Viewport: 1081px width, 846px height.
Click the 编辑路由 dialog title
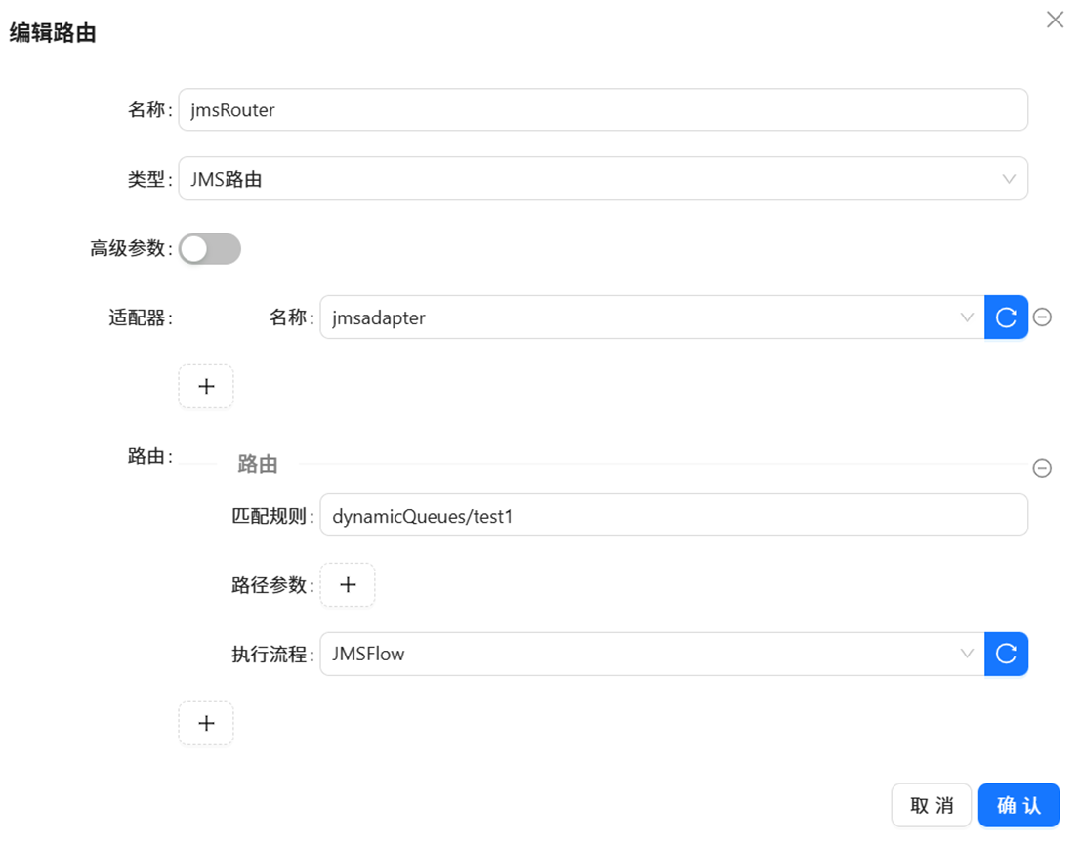[53, 33]
